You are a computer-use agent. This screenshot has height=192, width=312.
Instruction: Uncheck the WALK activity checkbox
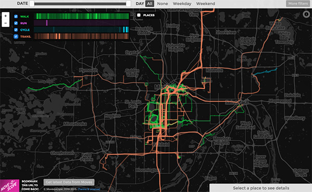click(16, 17)
